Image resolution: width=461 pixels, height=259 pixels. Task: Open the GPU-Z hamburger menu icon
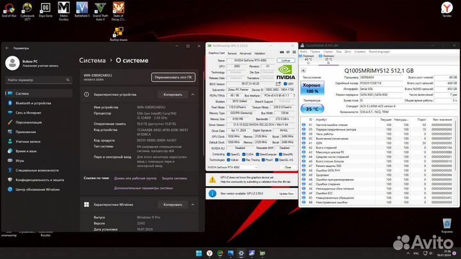click(x=294, y=52)
